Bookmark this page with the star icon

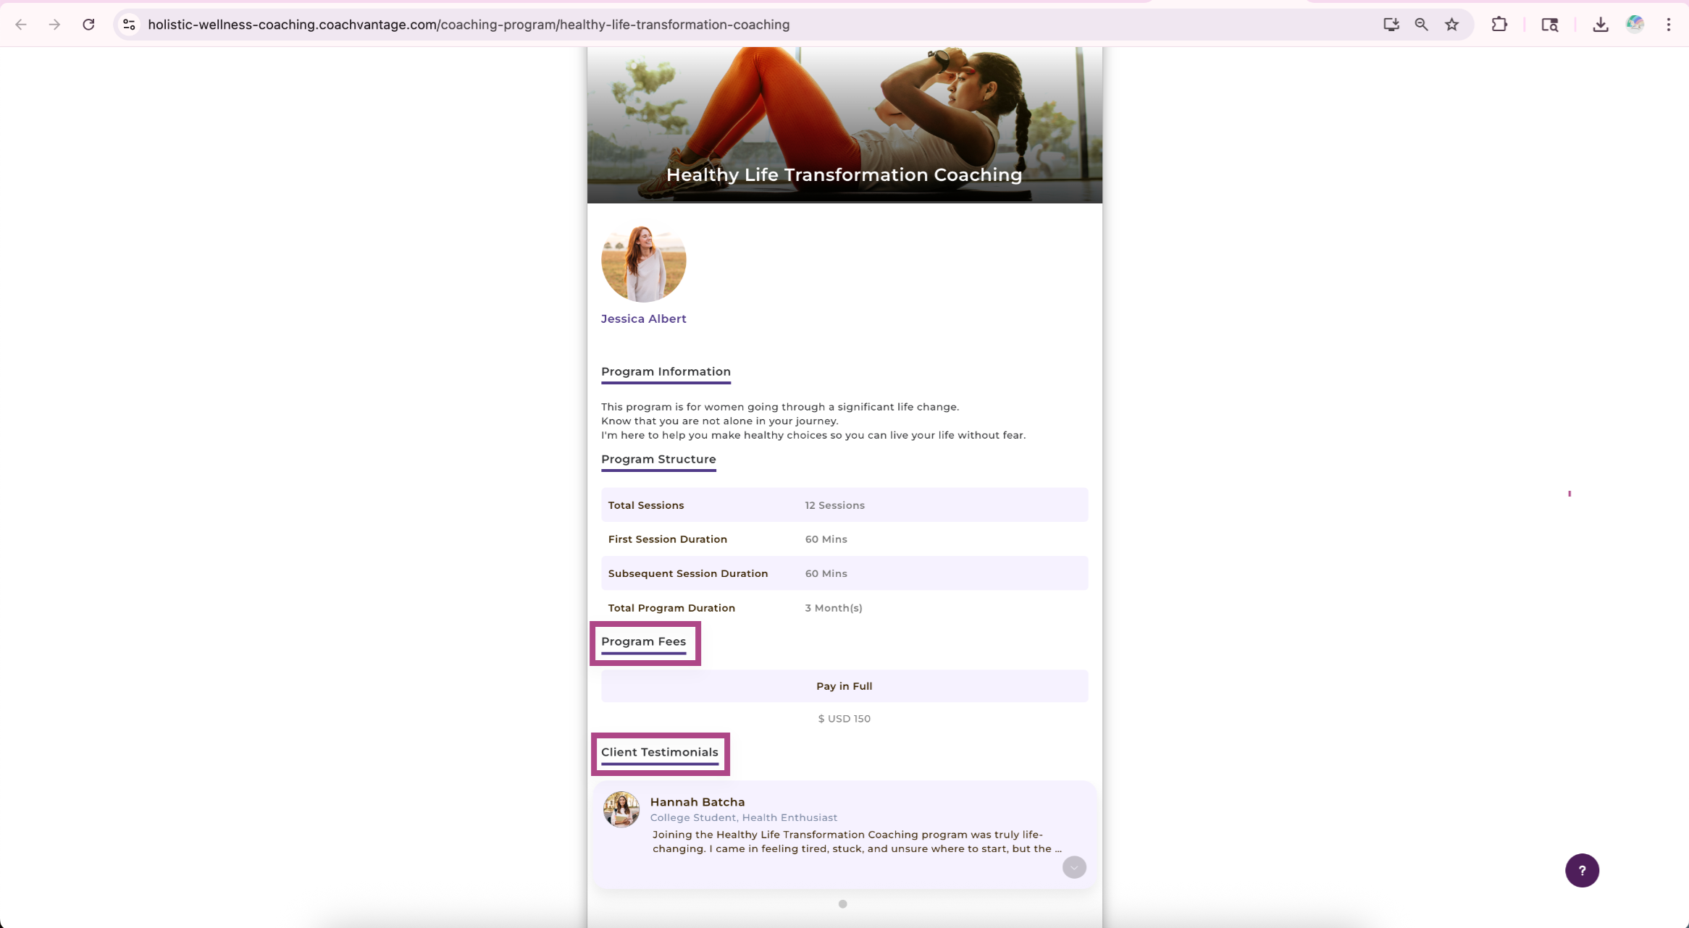click(1451, 25)
